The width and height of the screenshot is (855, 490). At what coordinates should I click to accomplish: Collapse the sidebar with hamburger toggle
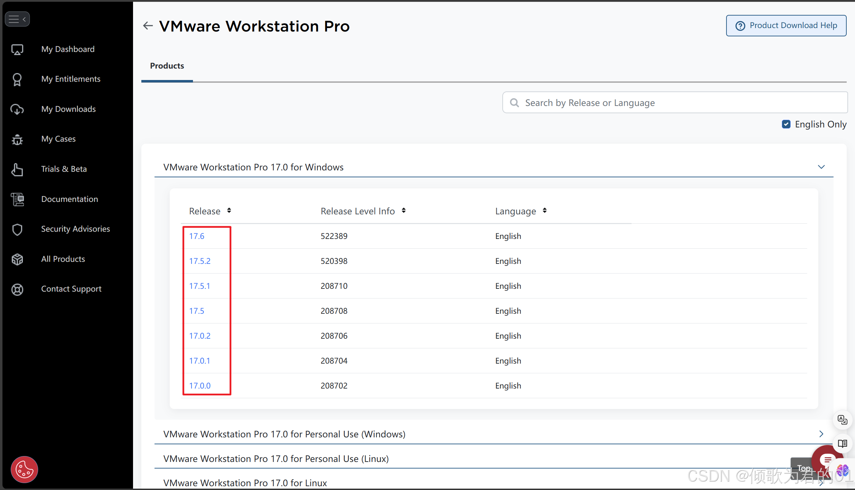coord(17,19)
